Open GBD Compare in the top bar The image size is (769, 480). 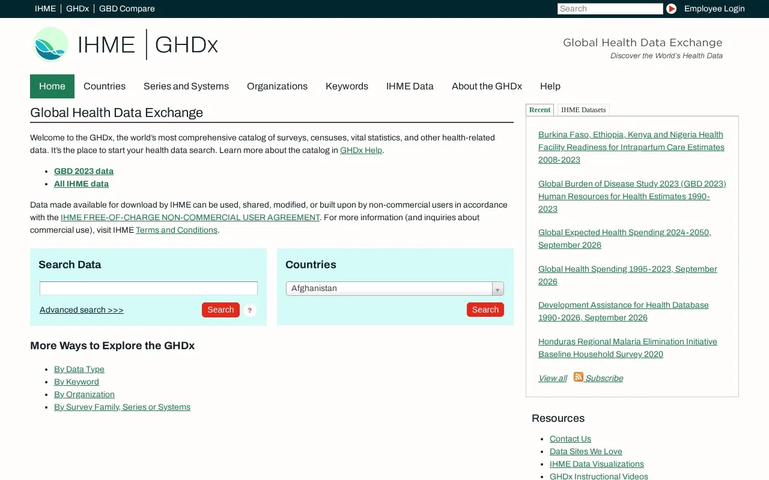pyautogui.click(x=127, y=8)
